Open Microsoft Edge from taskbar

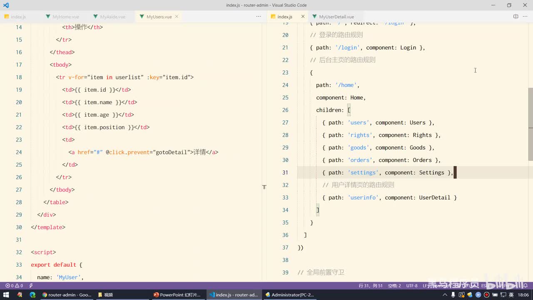pyautogui.click(x=32, y=295)
